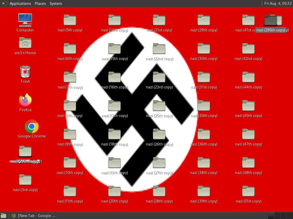Click the show desktop icon in bottom panel
293x219 pixels.
click(x=3, y=216)
